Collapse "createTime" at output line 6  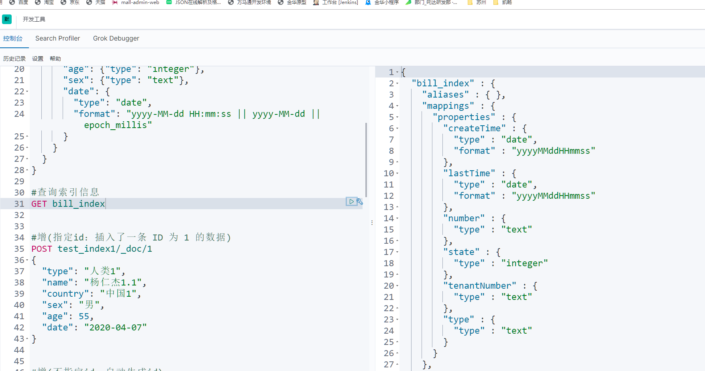point(397,128)
